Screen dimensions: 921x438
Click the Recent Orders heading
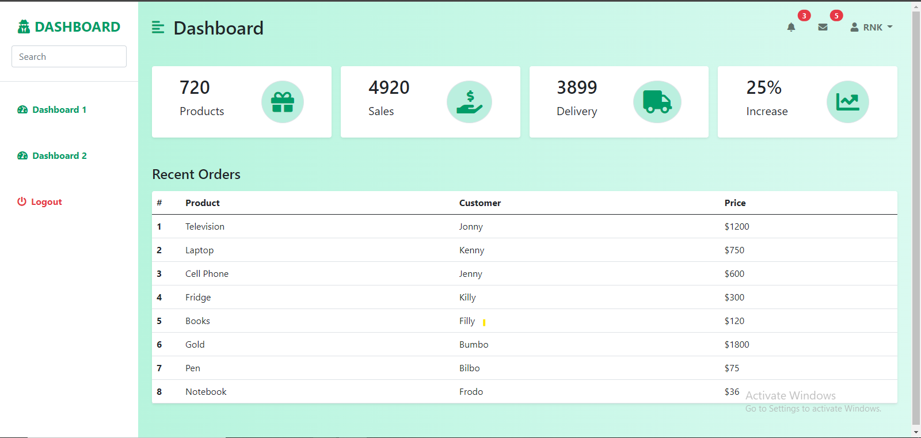tap(196, 174)
